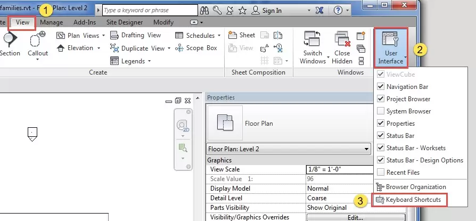The width and height of the screenshot is (476, 221).
Task: Click the Sheet tool icon
Action: tap(242, 35)
